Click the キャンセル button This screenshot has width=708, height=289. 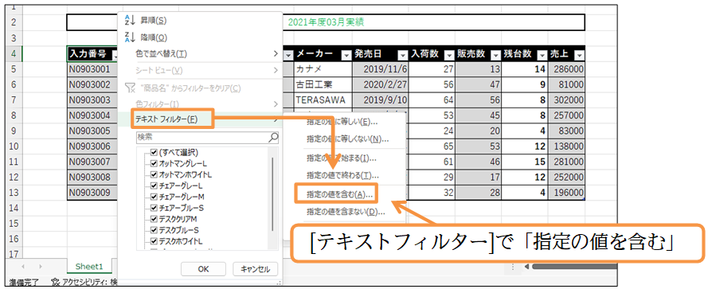255,269
